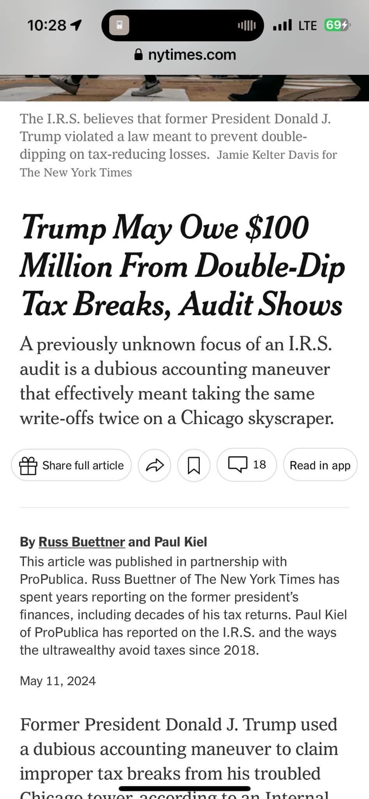The width and height of the screenshot is (369, 799).
Task: Tap the share arrow icon
Action: pos(154,465)
